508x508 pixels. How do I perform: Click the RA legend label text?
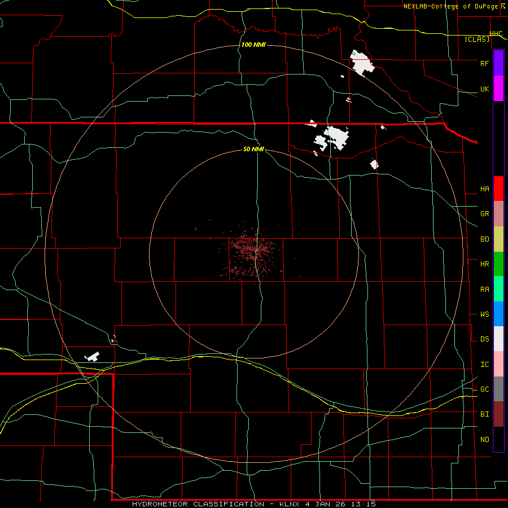coord(484,290)
